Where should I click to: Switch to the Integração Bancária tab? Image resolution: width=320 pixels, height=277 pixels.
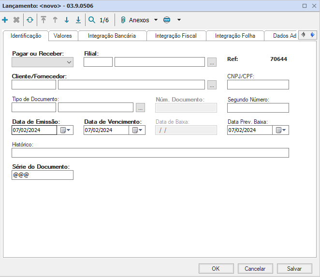coord(112,36)
